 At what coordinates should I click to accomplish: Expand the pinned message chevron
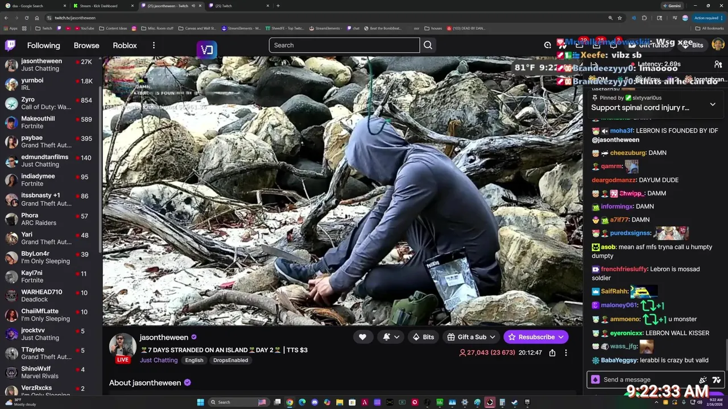click(x=713, y=105)
